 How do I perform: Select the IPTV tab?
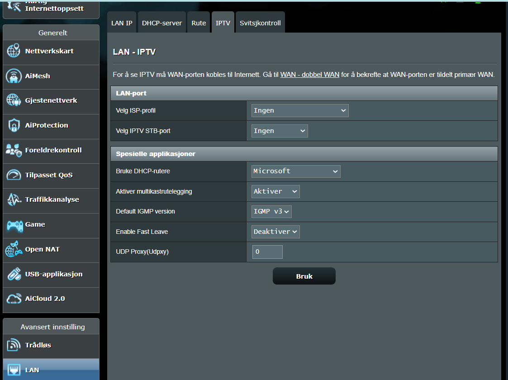coord(223,23)
